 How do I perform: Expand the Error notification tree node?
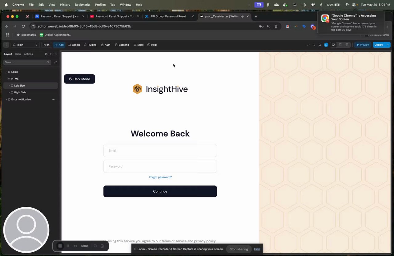point(6,100)
